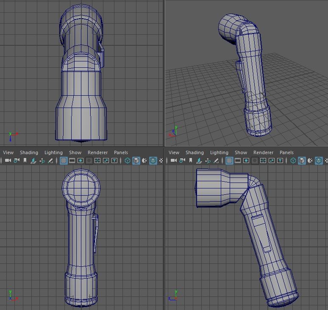The image size is (328, 310).
Task: Toggle Use Default Material in right panel toolbar
Action: [x=310, y=161]
